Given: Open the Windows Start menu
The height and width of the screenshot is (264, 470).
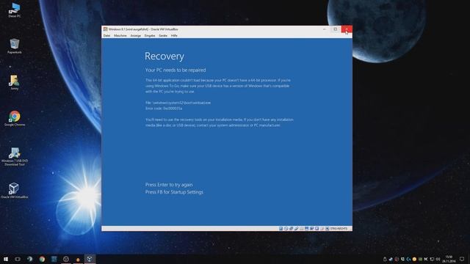Looking at the screenshot, I should point(6,259).
